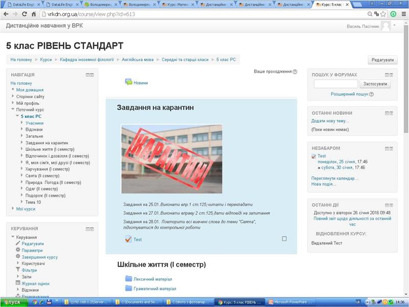Screen dimensions: 409x307
Task: Click the user avatar picture in header
Action: (386, 26)
